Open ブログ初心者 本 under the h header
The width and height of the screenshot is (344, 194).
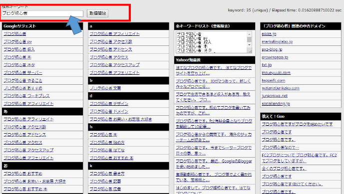point(103,135)
